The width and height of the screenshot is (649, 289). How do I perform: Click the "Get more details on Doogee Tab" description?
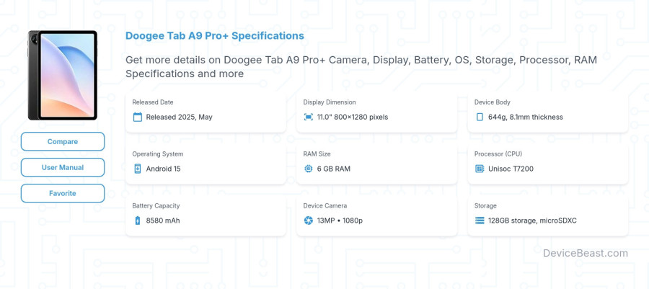pos(361,66)
